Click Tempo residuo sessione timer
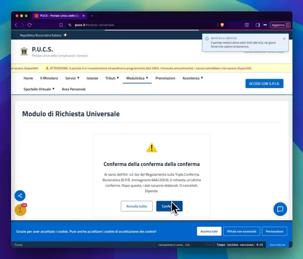This screenshot has width=303, height=259. (x=240, y=245)
